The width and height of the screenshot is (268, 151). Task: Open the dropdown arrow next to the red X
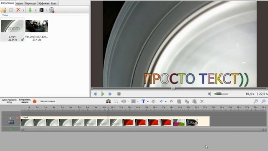coord(23,10)
